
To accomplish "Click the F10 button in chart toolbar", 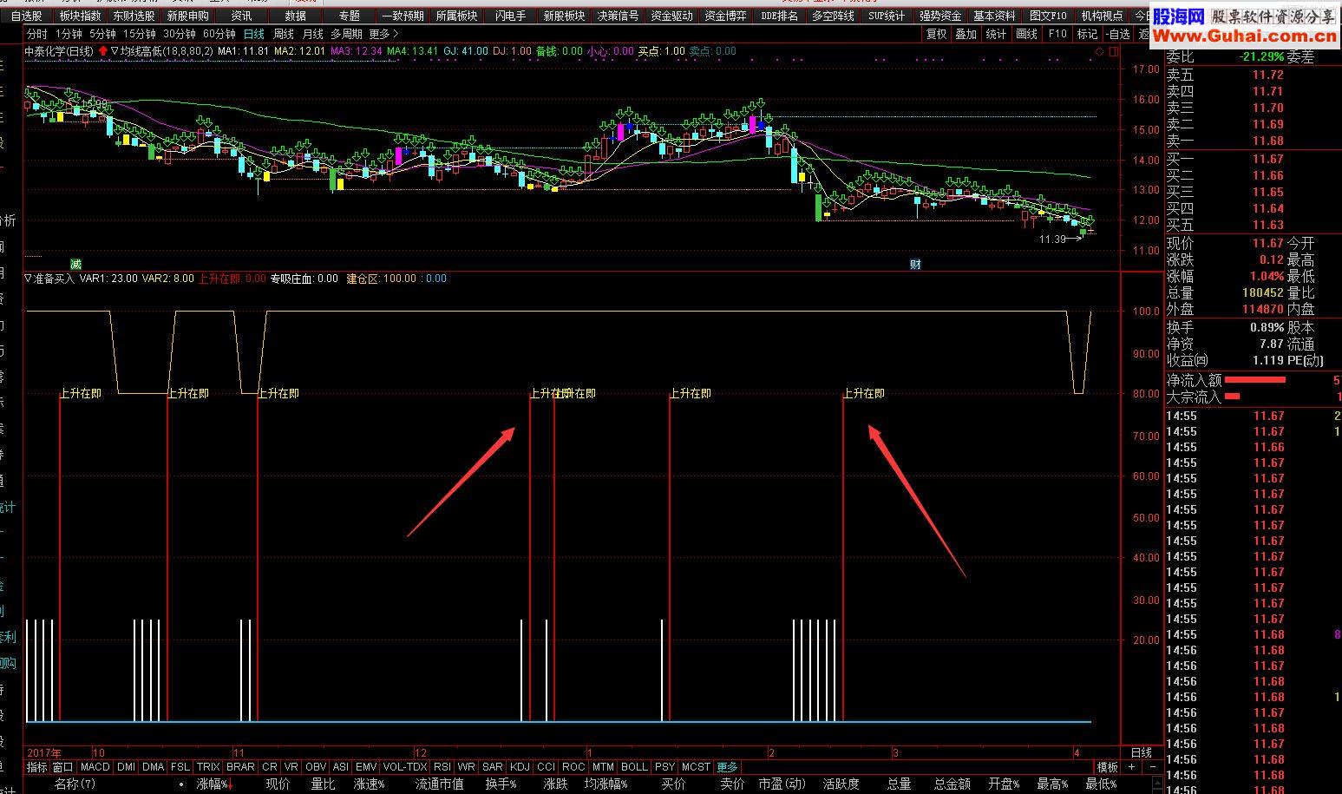I will point(1057,34).
